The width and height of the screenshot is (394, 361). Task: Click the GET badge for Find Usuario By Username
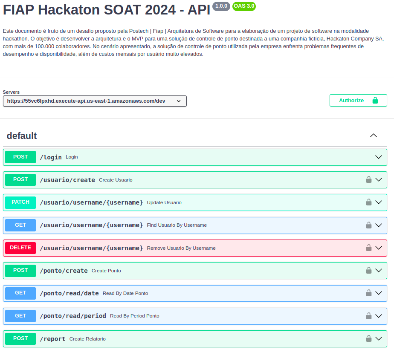pos(20,225)
